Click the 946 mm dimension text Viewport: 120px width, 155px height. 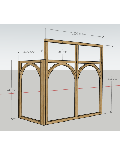click(11, 90)
